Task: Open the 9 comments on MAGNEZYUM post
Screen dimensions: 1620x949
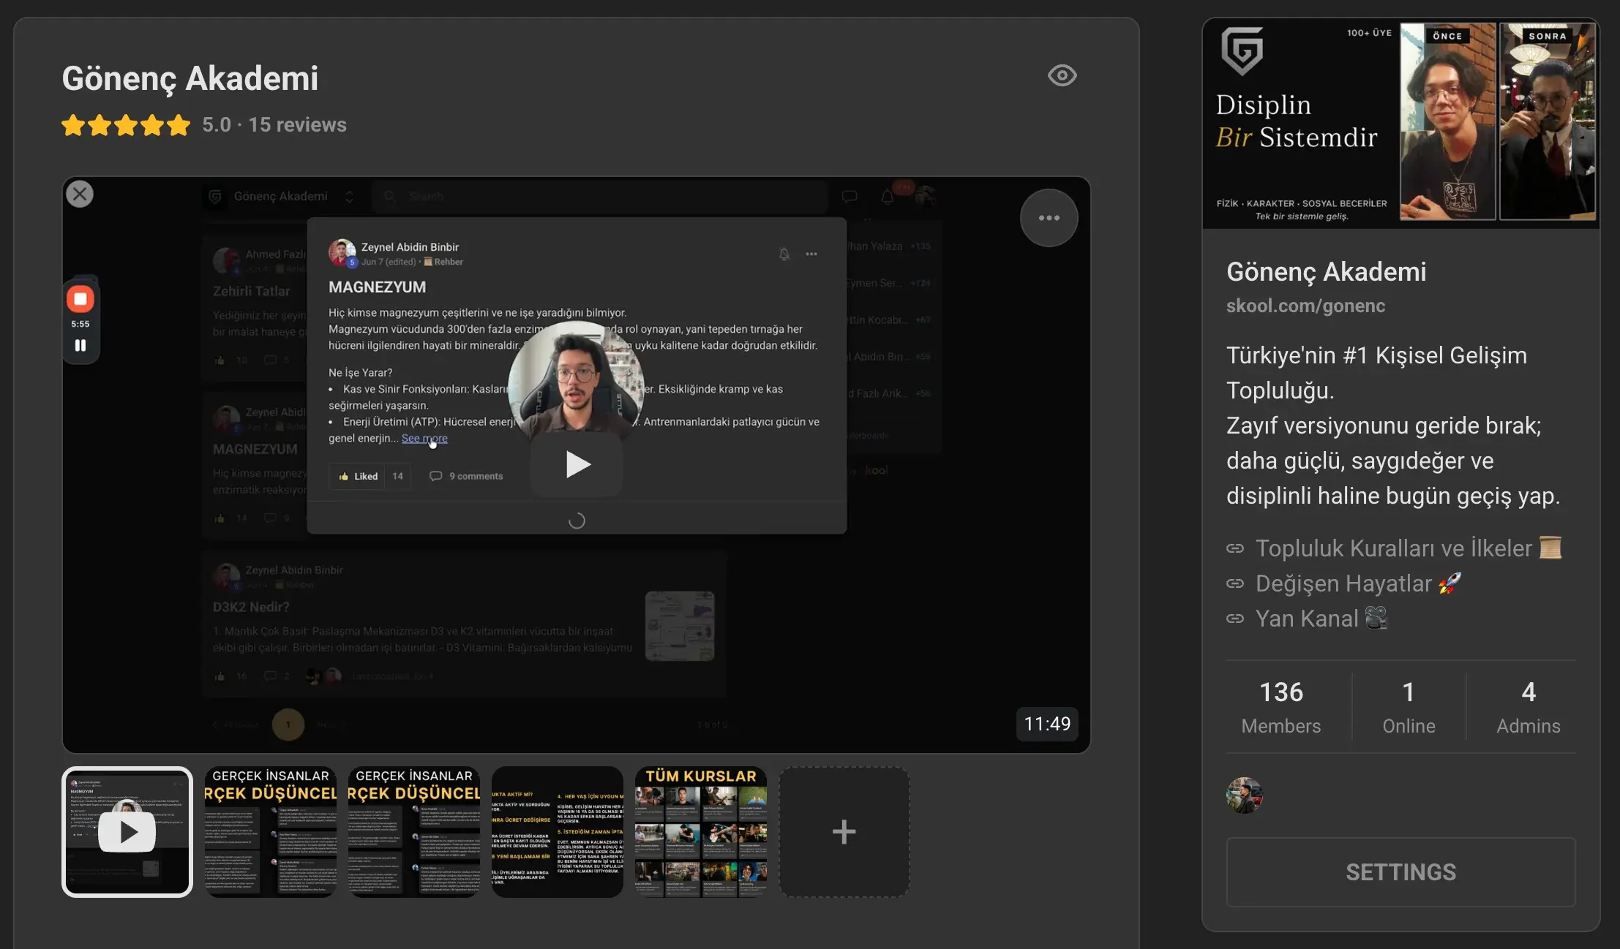Action: pos(467,476)
